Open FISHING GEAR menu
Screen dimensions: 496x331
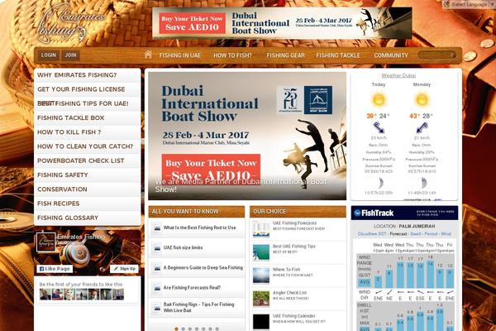(285, 55)
